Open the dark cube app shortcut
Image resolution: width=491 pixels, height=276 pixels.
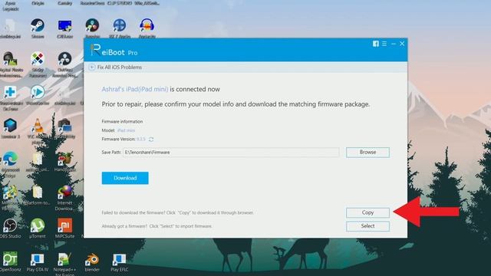(10, 127)
